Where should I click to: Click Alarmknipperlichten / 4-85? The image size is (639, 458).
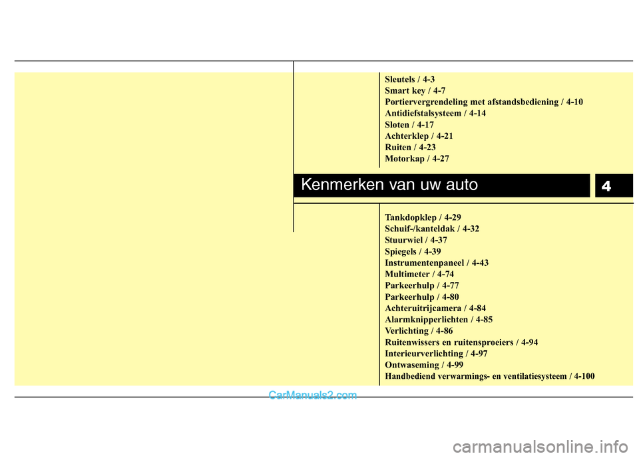tap(439, 320)
